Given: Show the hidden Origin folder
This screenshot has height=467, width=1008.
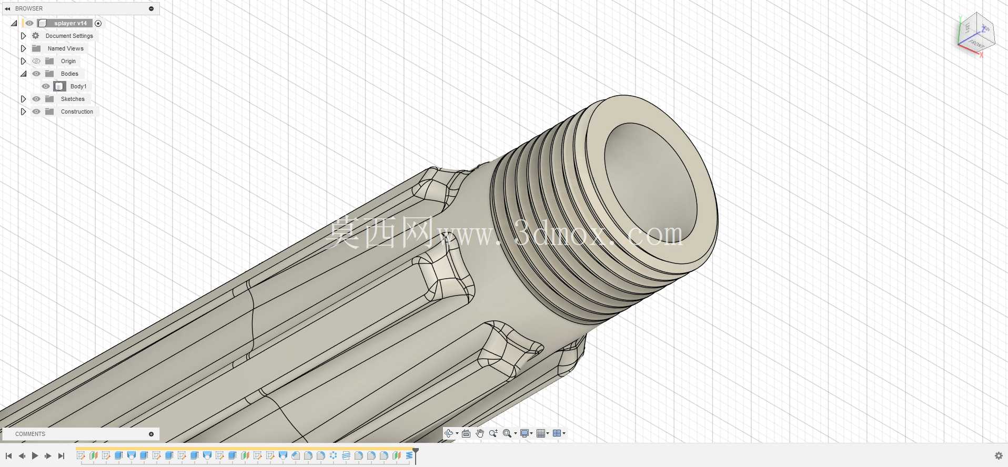Looking at the screenshot, I should [36, 61].
